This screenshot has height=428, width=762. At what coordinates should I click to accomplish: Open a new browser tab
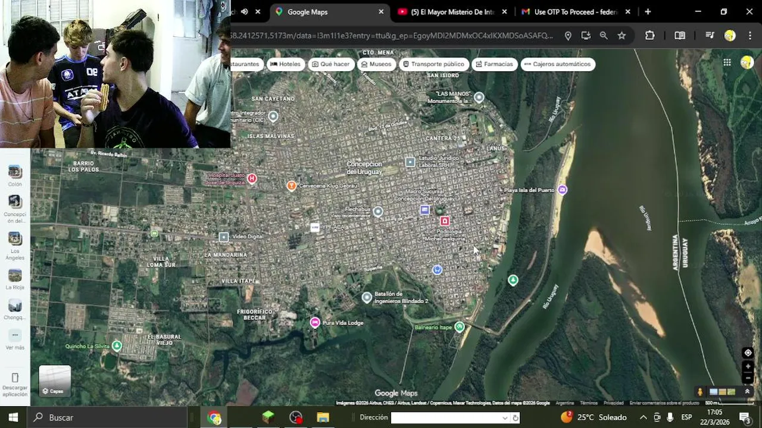tap(648, 12)
